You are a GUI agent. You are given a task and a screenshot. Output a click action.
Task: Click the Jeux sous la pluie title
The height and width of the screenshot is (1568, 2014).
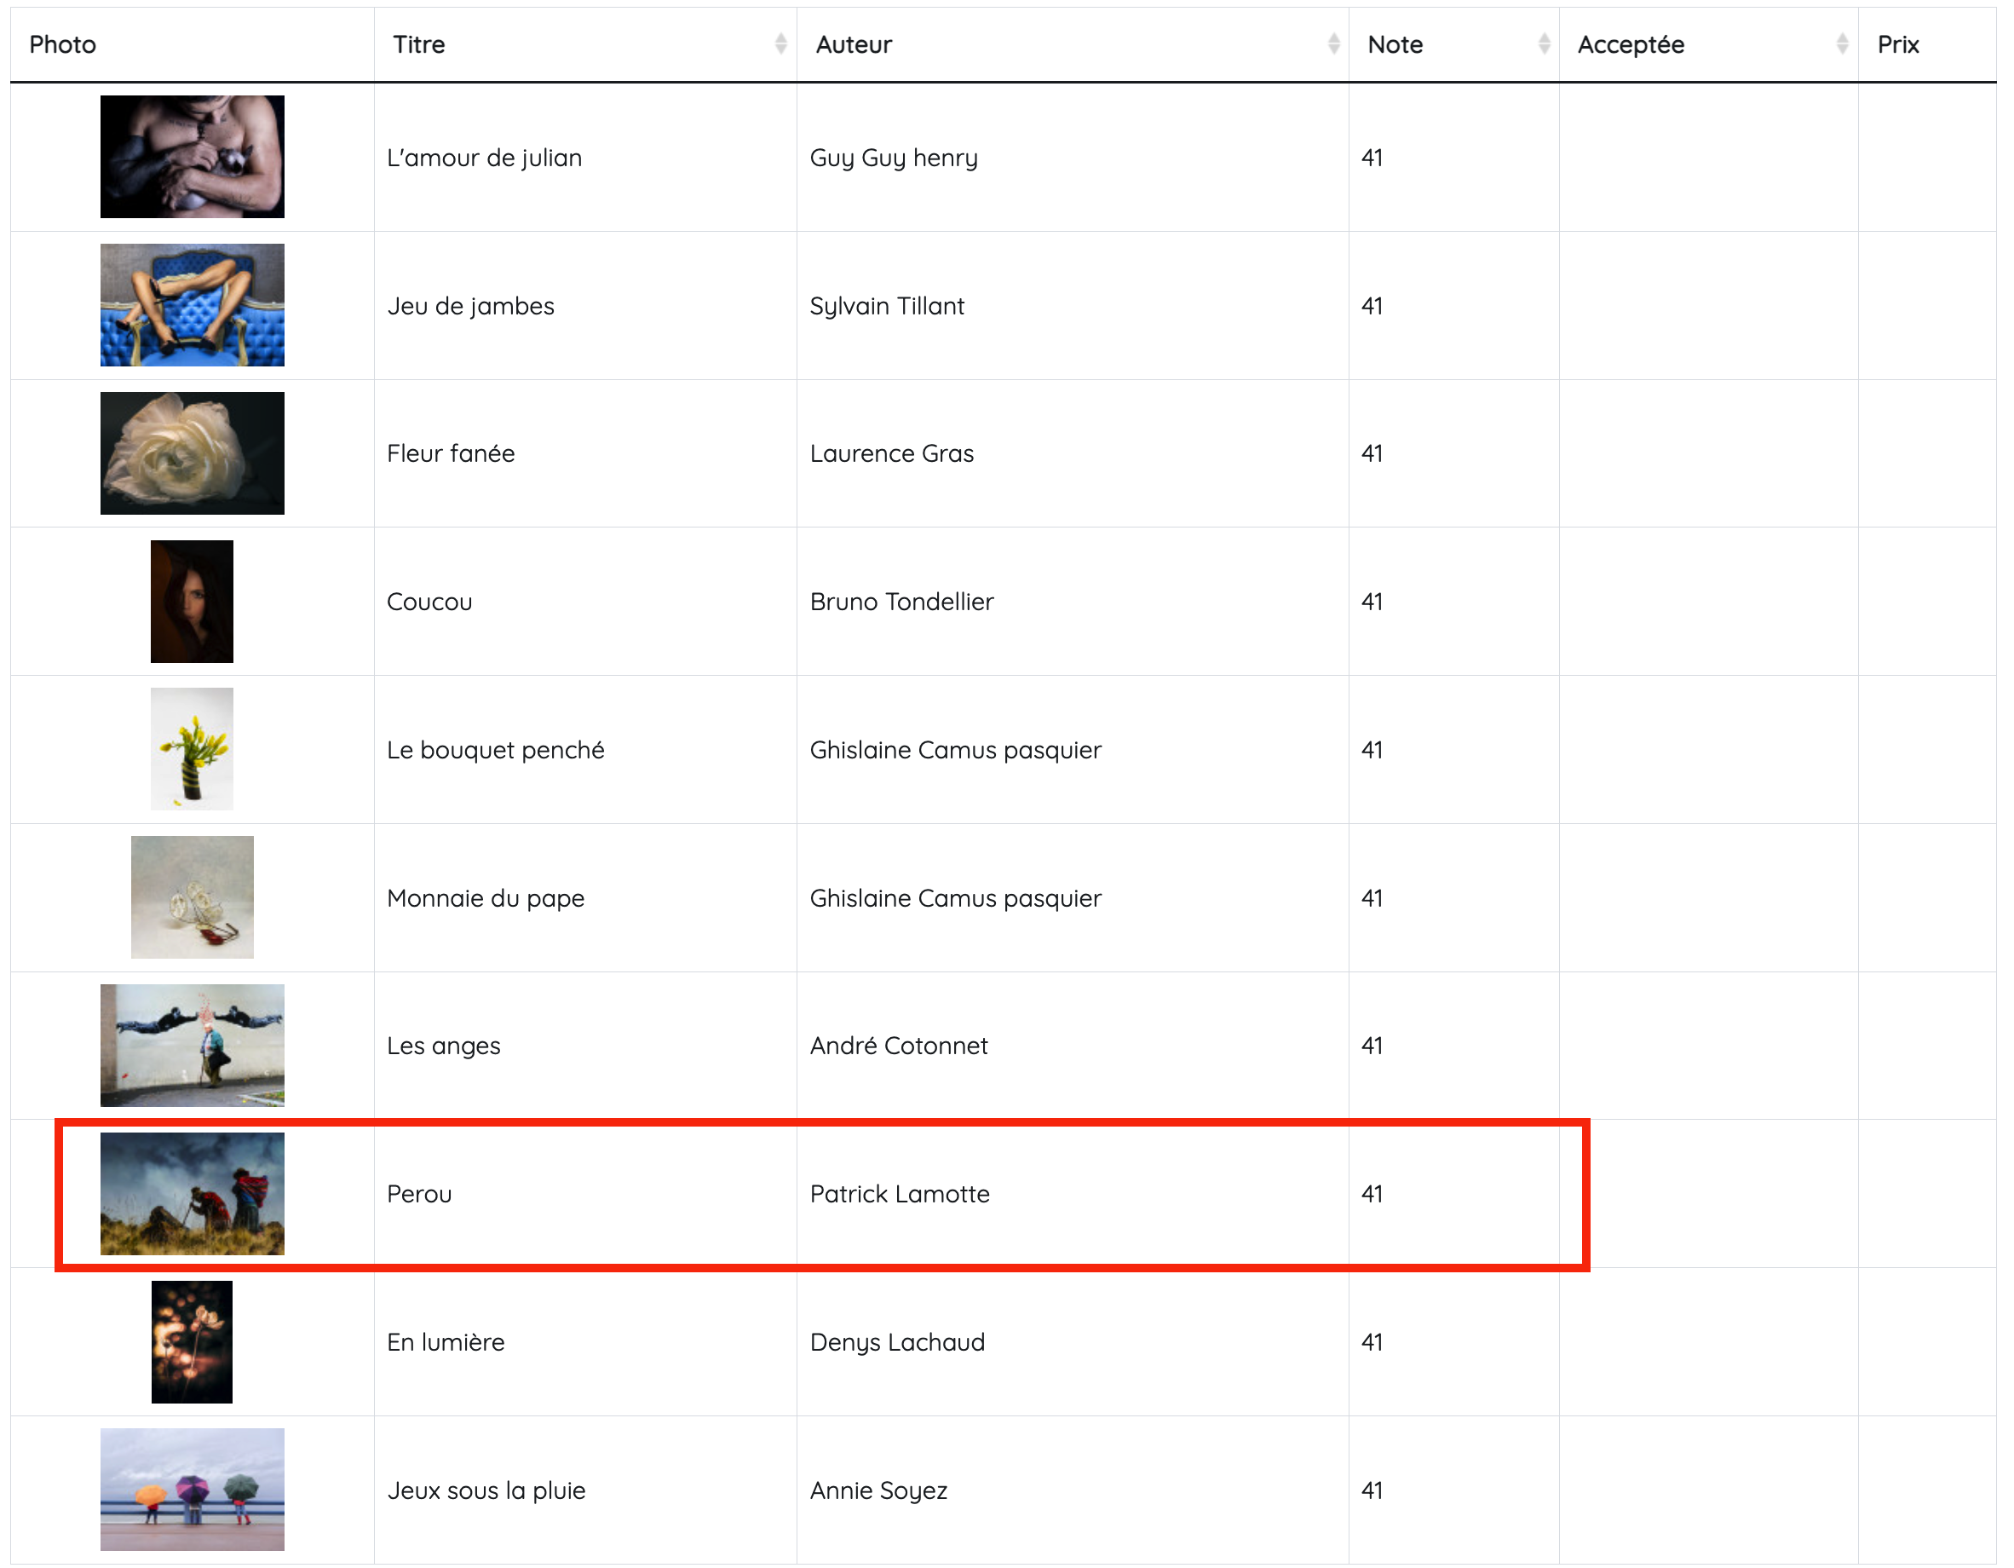486,1490
